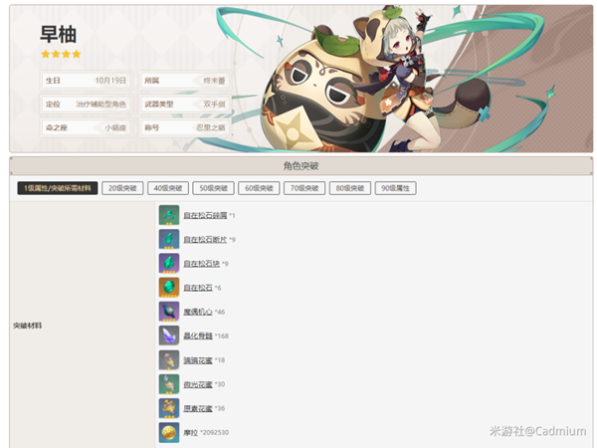Click the 自在松石断片 material icon
The width and height of the screenshot is (597, 448).
click(x=168, y=239)
